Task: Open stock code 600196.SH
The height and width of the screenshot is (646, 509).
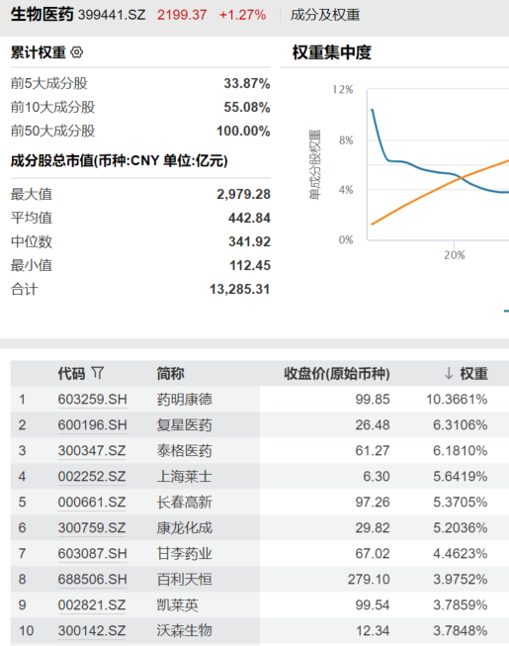Action: coord(92,424)
